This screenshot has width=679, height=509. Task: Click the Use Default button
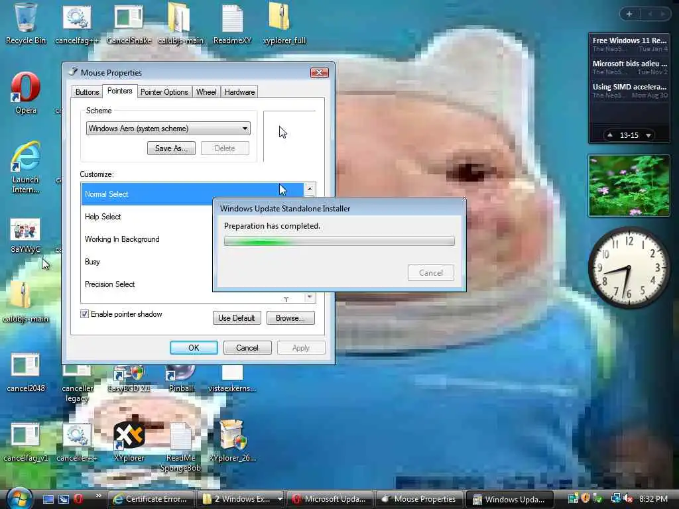[237, 317]
